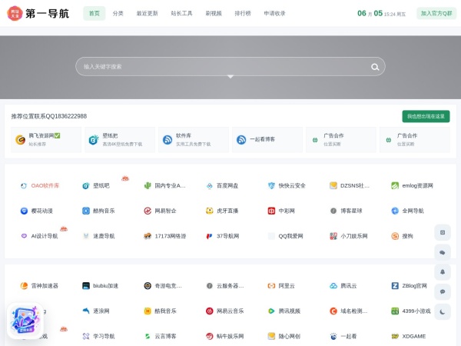Open the 逐浪网 link
This screenshot has width=461, height=346.
coord(101,311)
